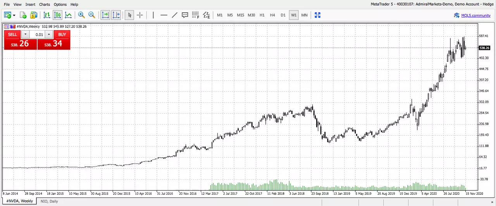Screen dimensions: 496x206
Task: Click the 23 Sep 2018 date label
Action: [x=320, y=193]
